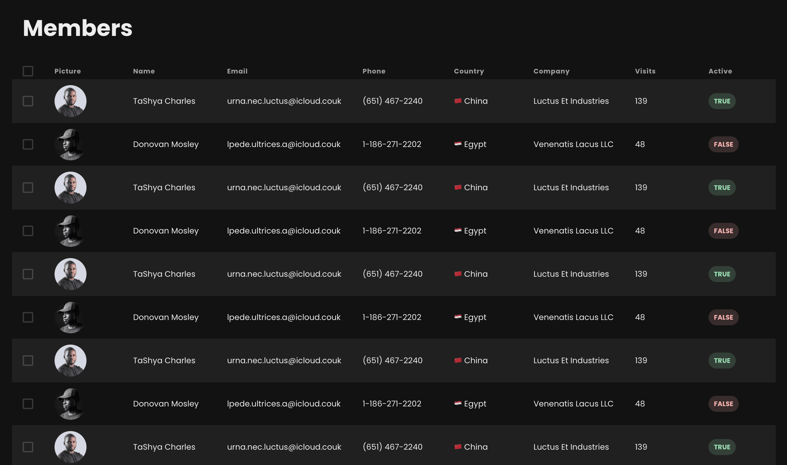Click the Members page heading
Viewport: 787px width, 465px height.
(78, 28)
